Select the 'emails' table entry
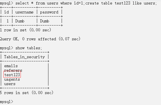The image size is (161, 105). tap(11, 66)
